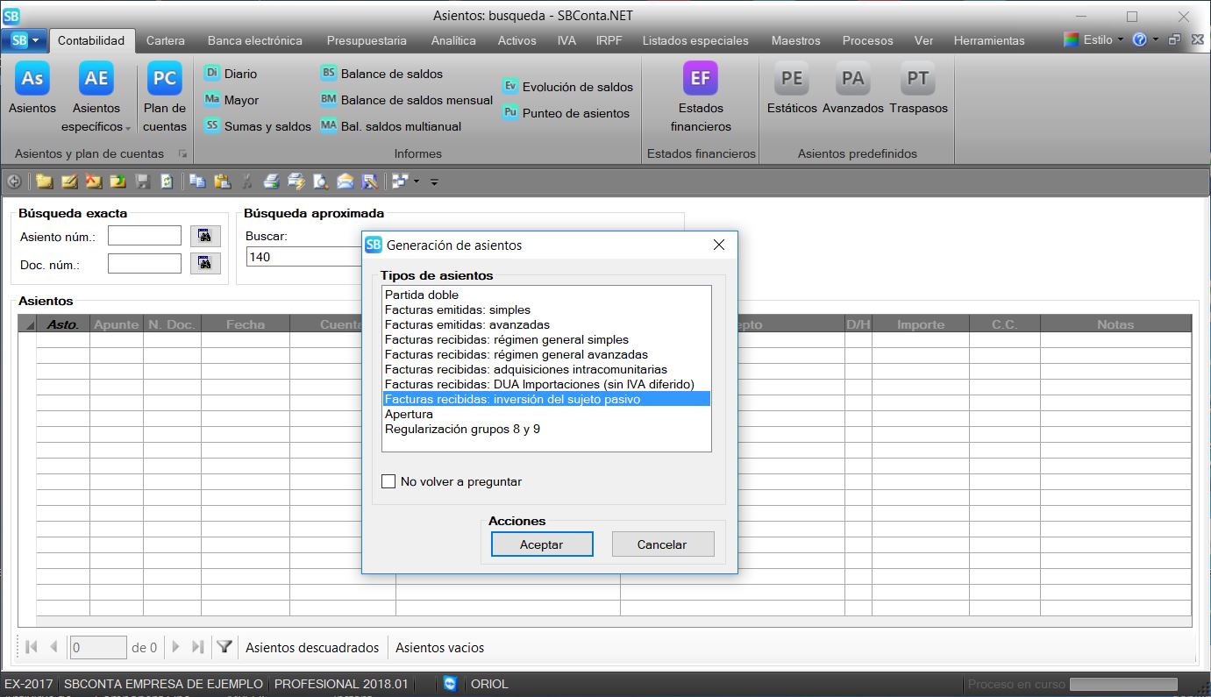Click the Cancelar button
The width and height of the screenshot is (1211, 697).
pyautogui.click(x=662, y=544)
